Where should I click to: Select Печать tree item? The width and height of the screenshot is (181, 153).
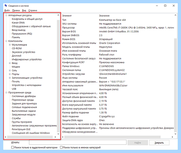click(16, 81)
